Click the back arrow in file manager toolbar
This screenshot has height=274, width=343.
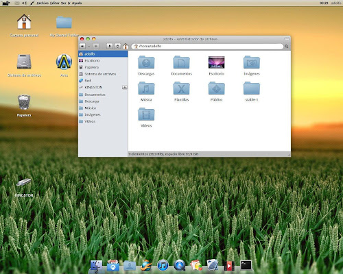pyautogui.click(x=82, y=46)
